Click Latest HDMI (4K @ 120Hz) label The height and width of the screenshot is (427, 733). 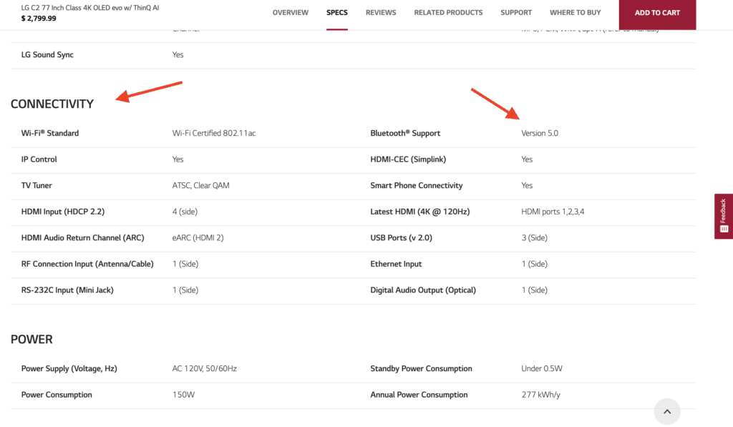click(419, 212)
